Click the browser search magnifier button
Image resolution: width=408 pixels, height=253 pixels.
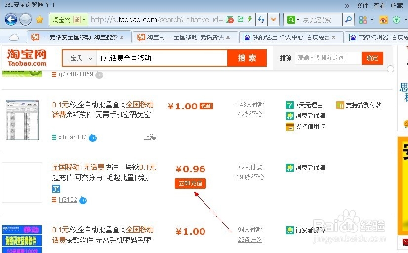click(x=348, y=20)
